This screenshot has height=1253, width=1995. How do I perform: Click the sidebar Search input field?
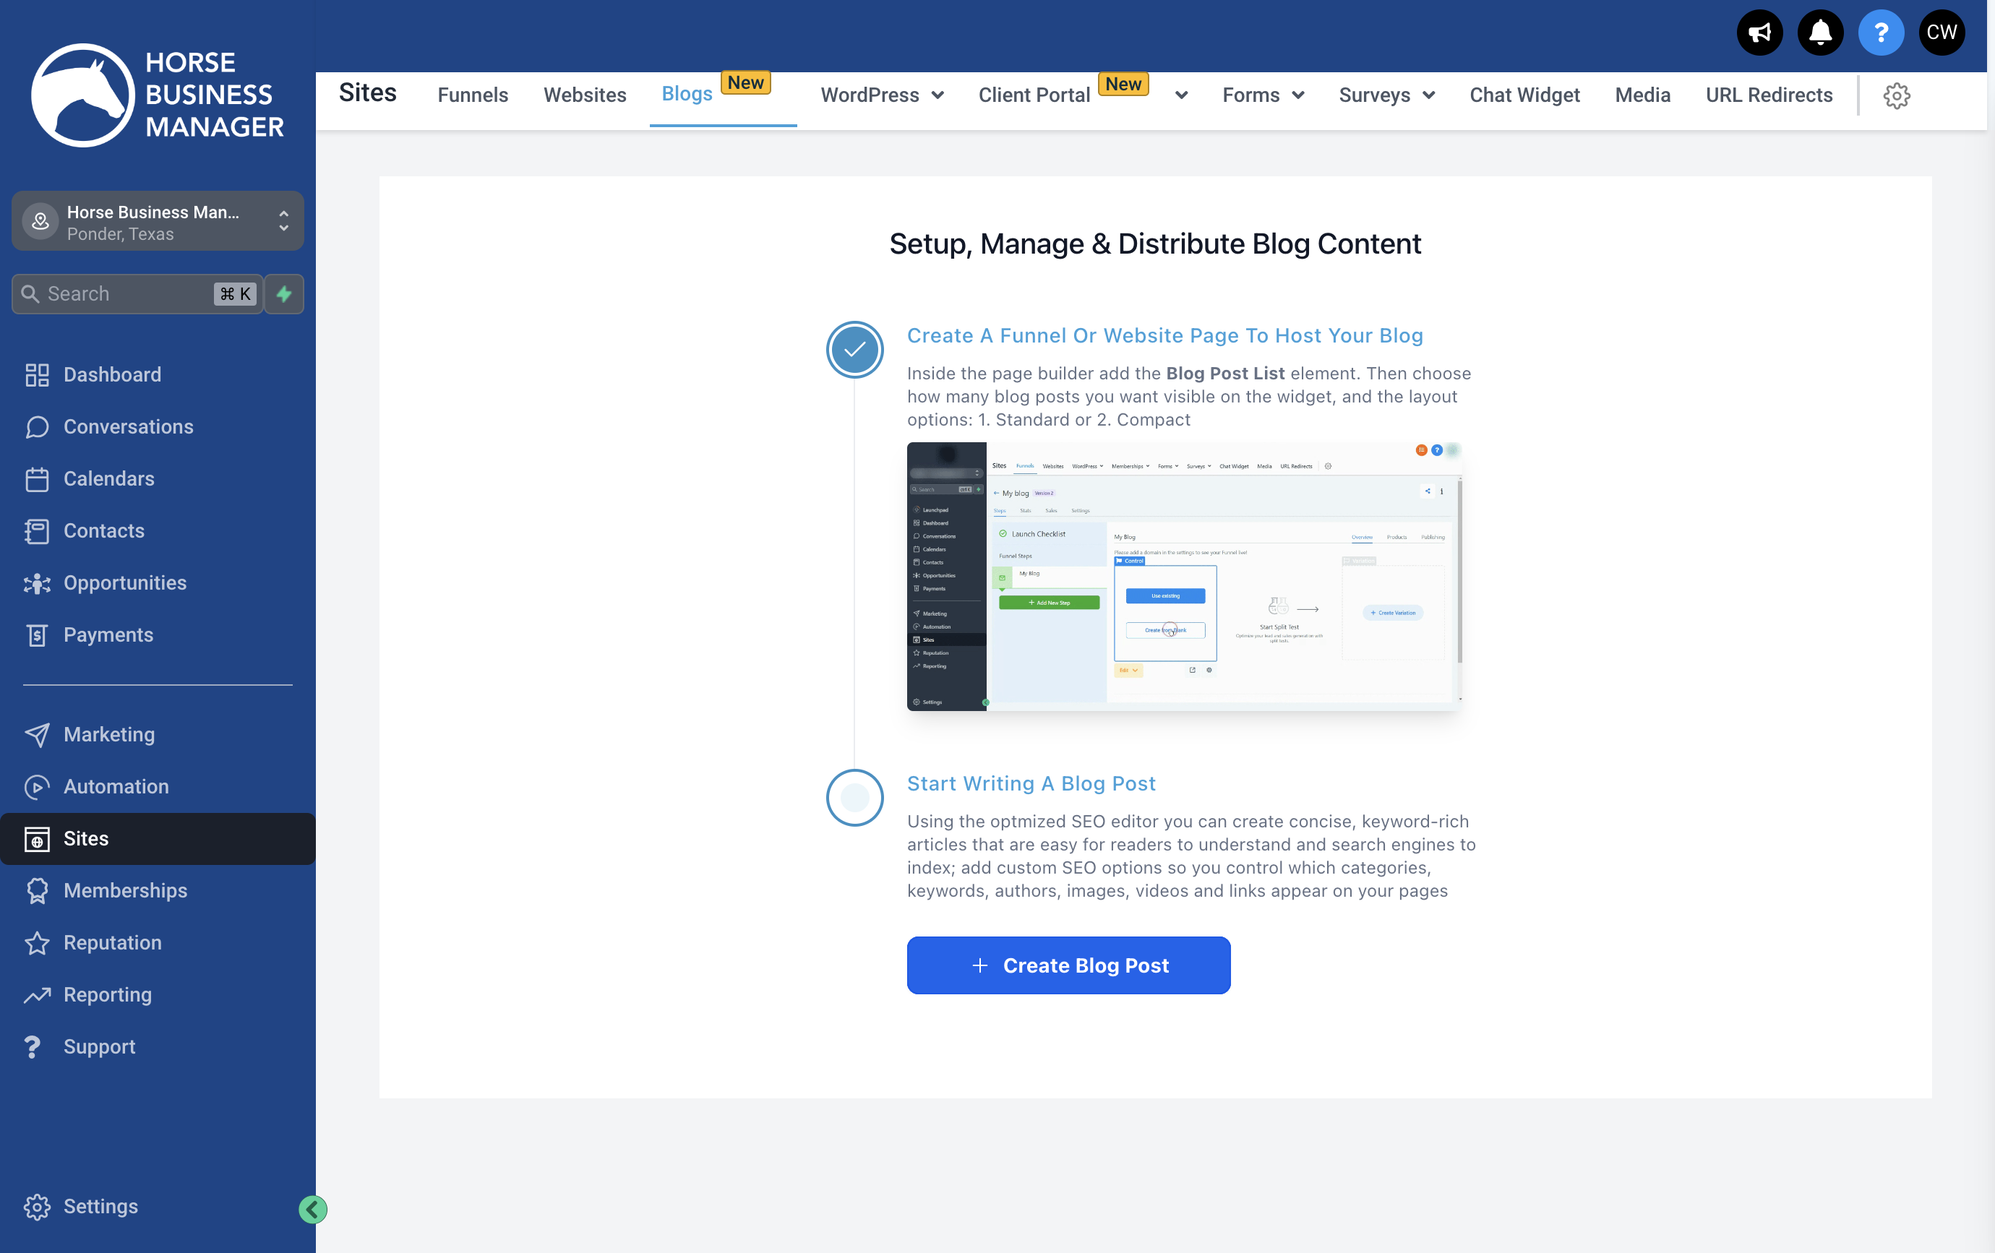pos(137,293)
